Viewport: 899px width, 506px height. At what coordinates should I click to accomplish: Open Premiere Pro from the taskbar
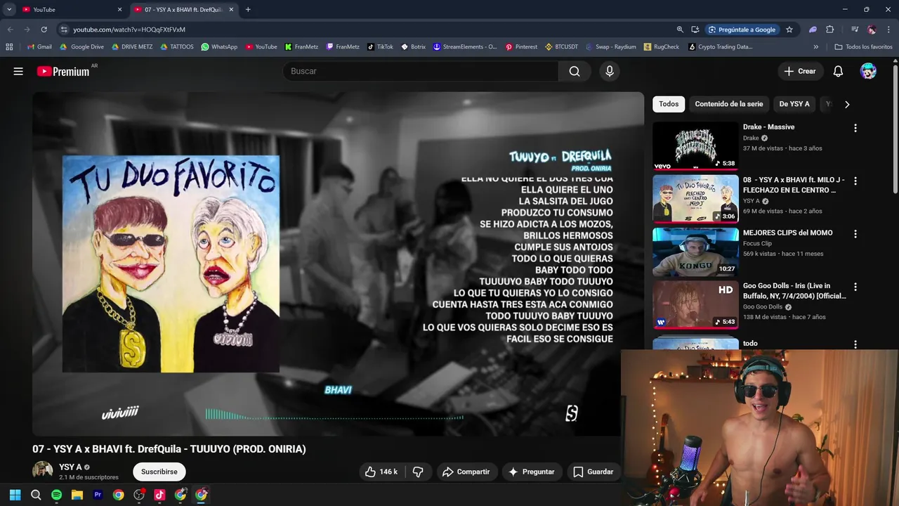98,495
